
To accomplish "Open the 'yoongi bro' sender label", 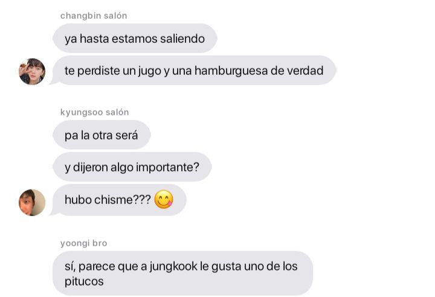I will [x=84, y=243].
